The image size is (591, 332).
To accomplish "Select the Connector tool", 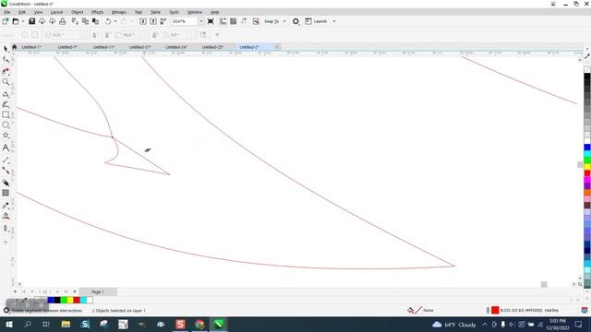I will pos(6,170).
